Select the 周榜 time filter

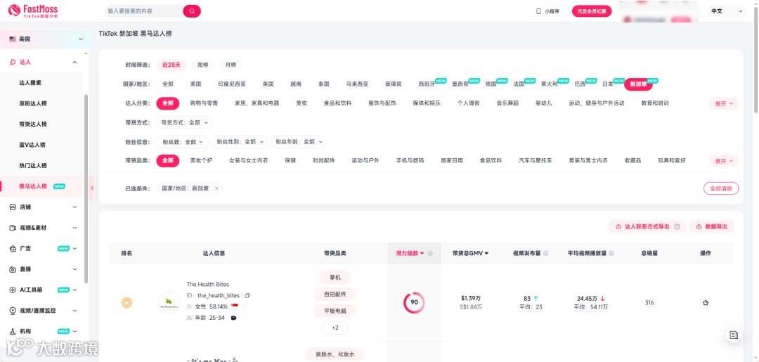tap(203, 65)
